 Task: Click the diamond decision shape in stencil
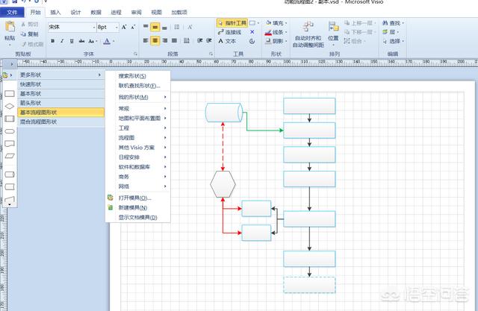(x=9, y=107)
